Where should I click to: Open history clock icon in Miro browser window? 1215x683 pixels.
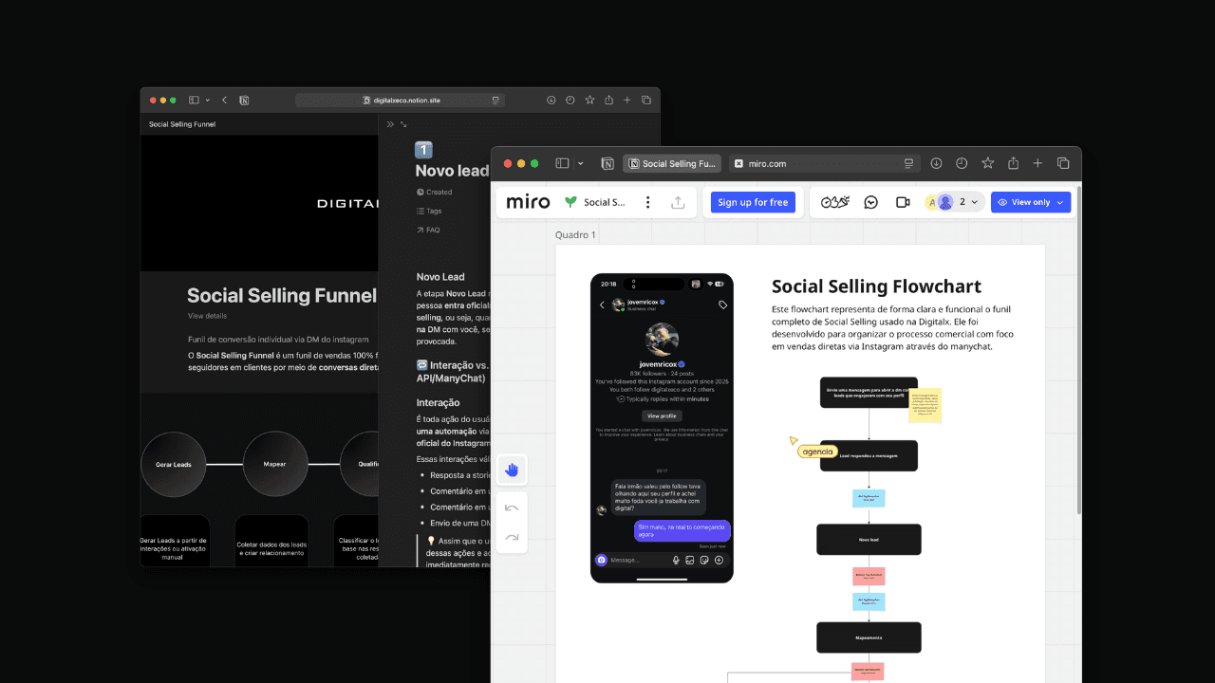962,163
